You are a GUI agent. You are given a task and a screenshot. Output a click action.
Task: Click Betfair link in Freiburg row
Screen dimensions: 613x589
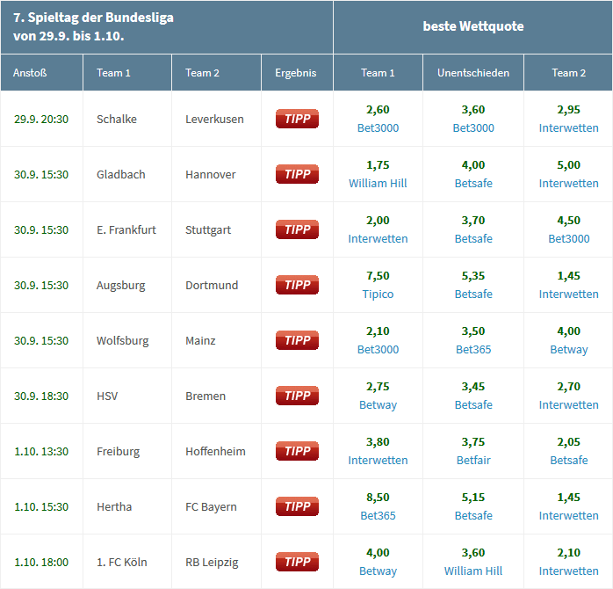click(x=473, y=461)
